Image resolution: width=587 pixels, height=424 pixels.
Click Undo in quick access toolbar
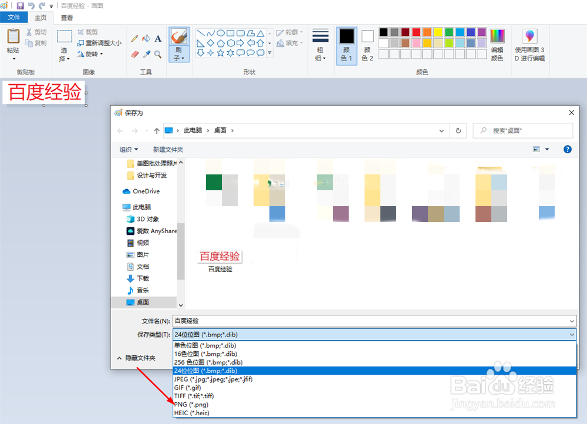(32, 6)
